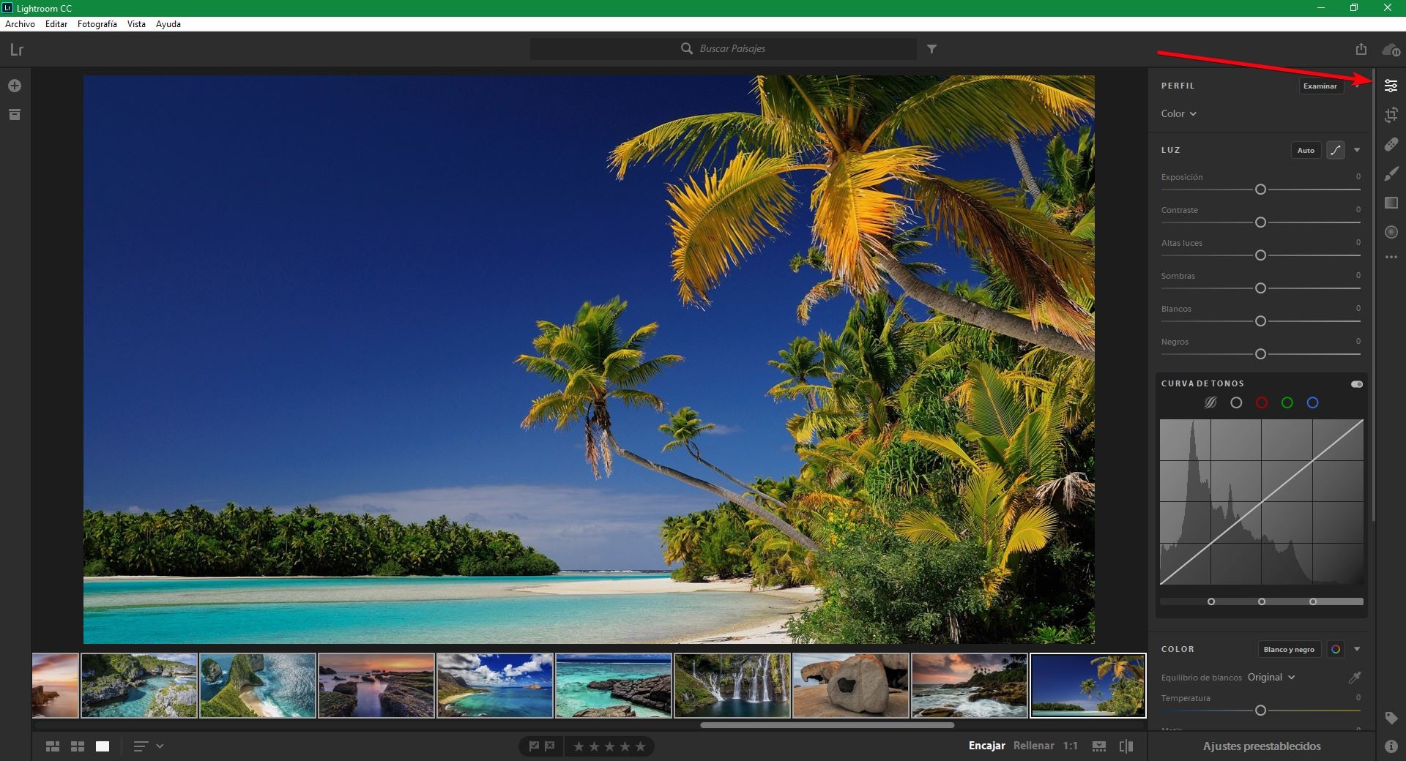The height and width of the screenshot is (761, 1406).
Task: Rate the photo five stars
Action: (641, 746)
